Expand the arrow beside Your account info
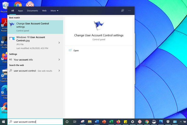Screen dimensions: 187x125 (59, 60)
